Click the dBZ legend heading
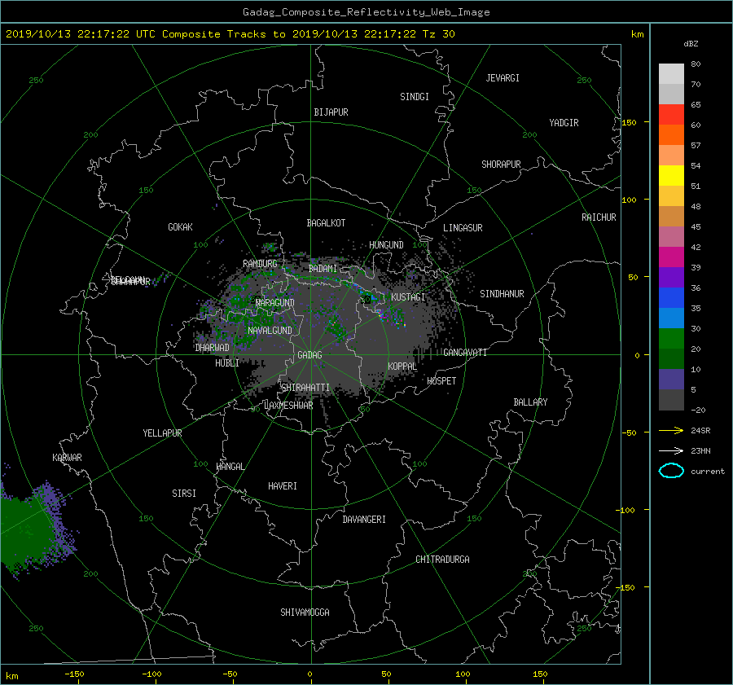 [691, 43]
